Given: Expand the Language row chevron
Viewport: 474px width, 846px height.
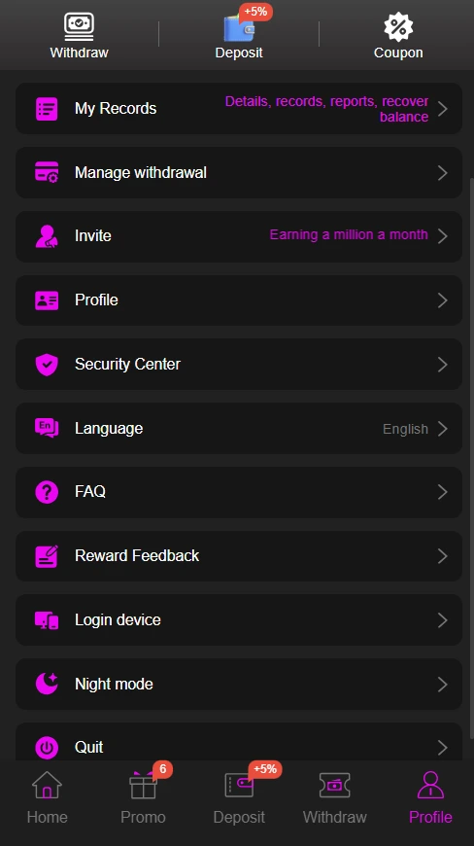Looking at the screenshot, I should pyautogui.click(x=443, y=429).
